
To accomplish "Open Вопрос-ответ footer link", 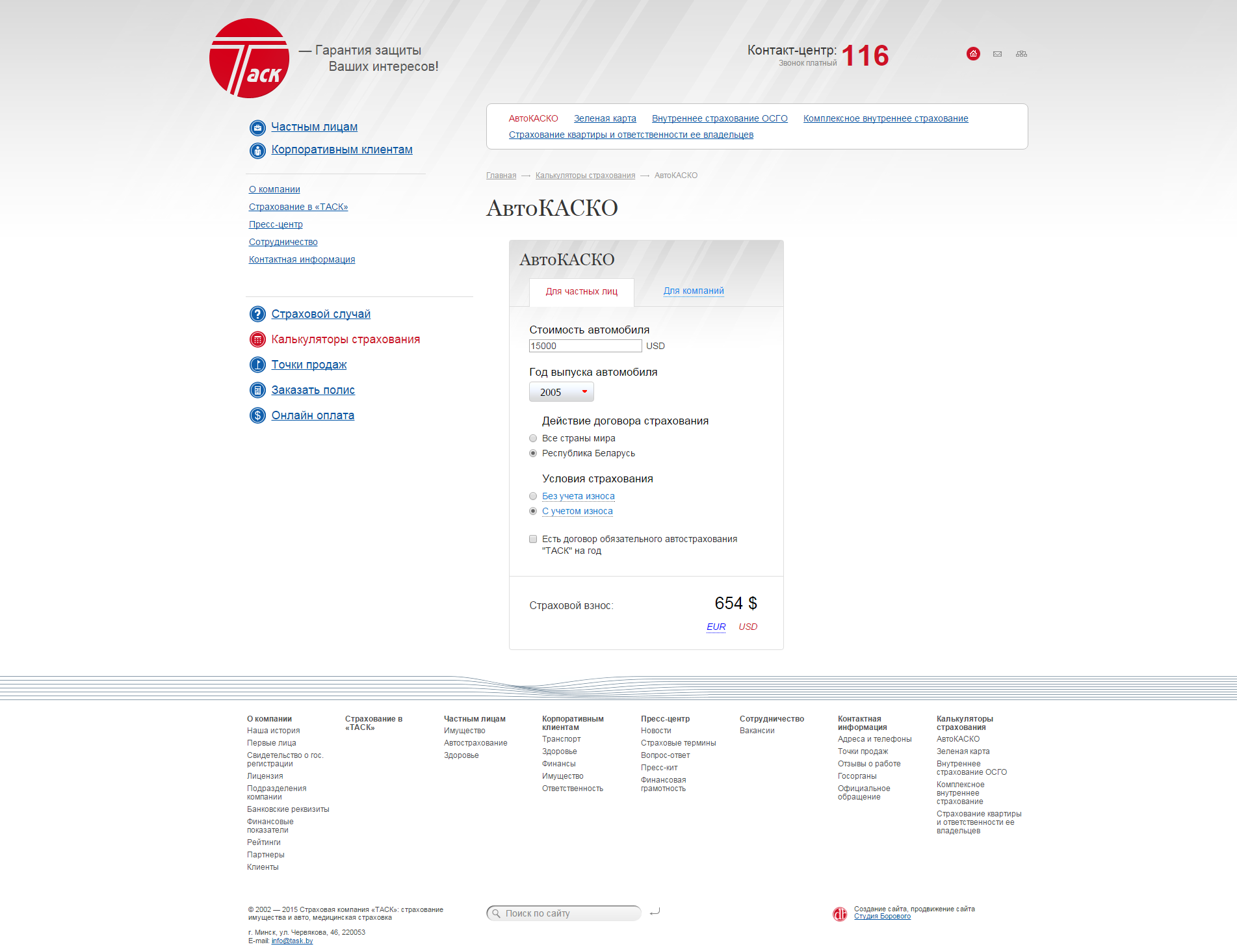I will pos(666,755).
